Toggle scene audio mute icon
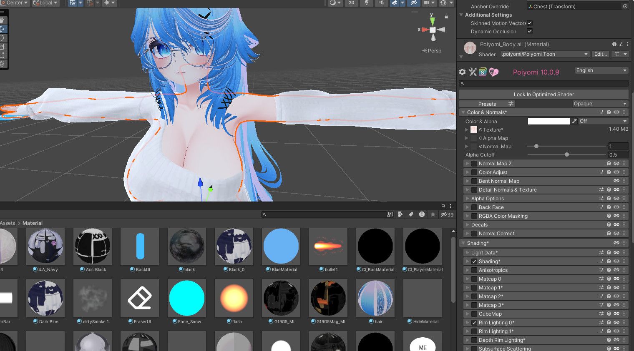Viewport: 634px width, 351px height. [382, 3]
